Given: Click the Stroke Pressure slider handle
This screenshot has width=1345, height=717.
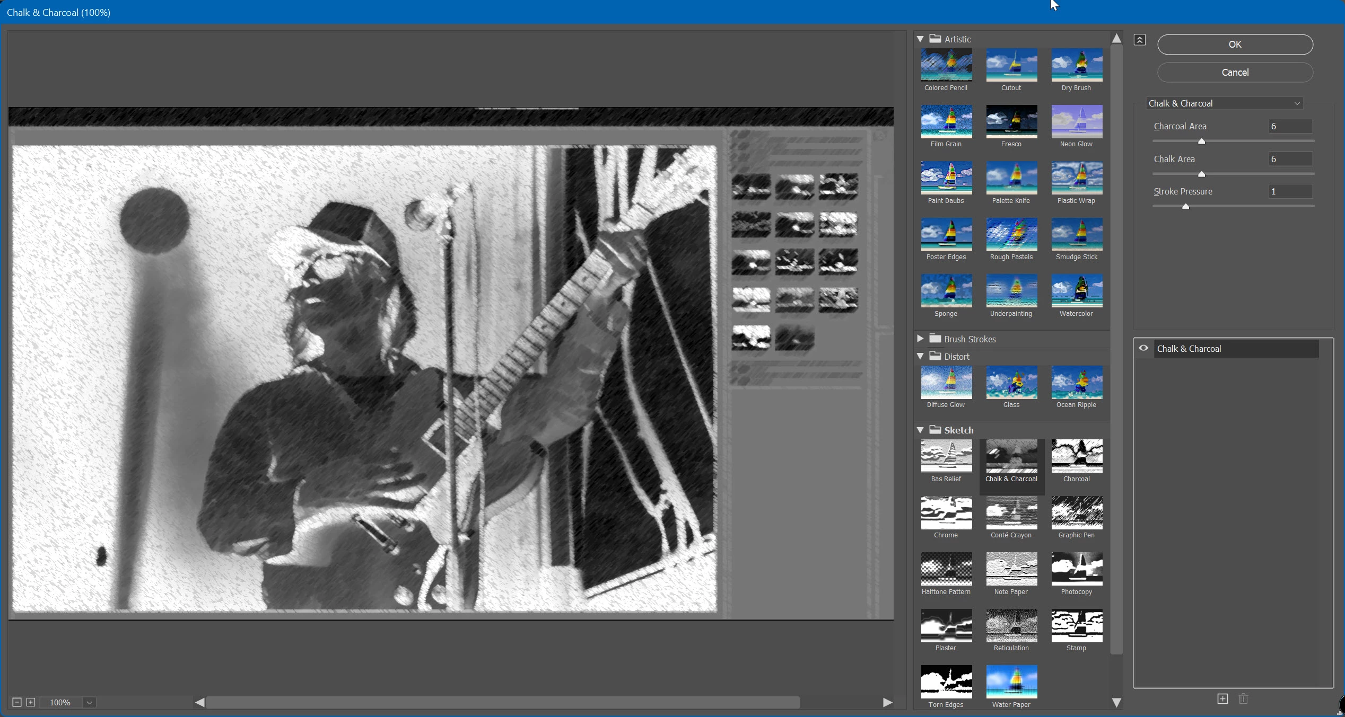Looking at the screenshot, I should (1185, 207).
